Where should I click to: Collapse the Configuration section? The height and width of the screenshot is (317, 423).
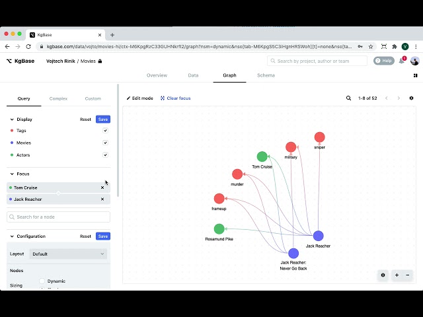(x=12, y=236)
